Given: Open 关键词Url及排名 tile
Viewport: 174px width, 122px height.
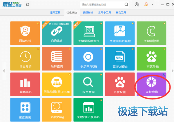Looking at the screenshot, I should (x=88, y=110).
